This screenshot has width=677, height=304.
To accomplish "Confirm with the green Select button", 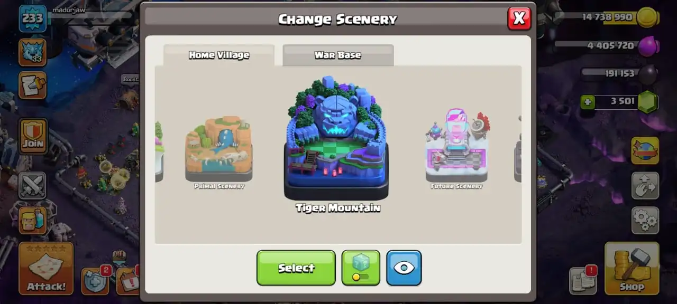I will click(x=296, y=268).
